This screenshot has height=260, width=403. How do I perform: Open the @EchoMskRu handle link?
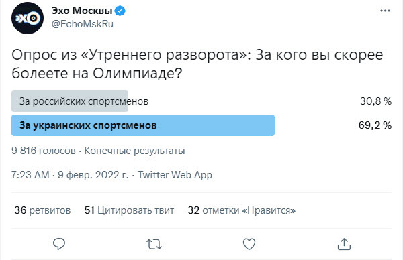click(83, 24)
